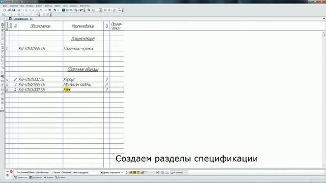Click the blue manager icon in toolbar
Viewport: 326px width, 183px height.
[64, 10]
